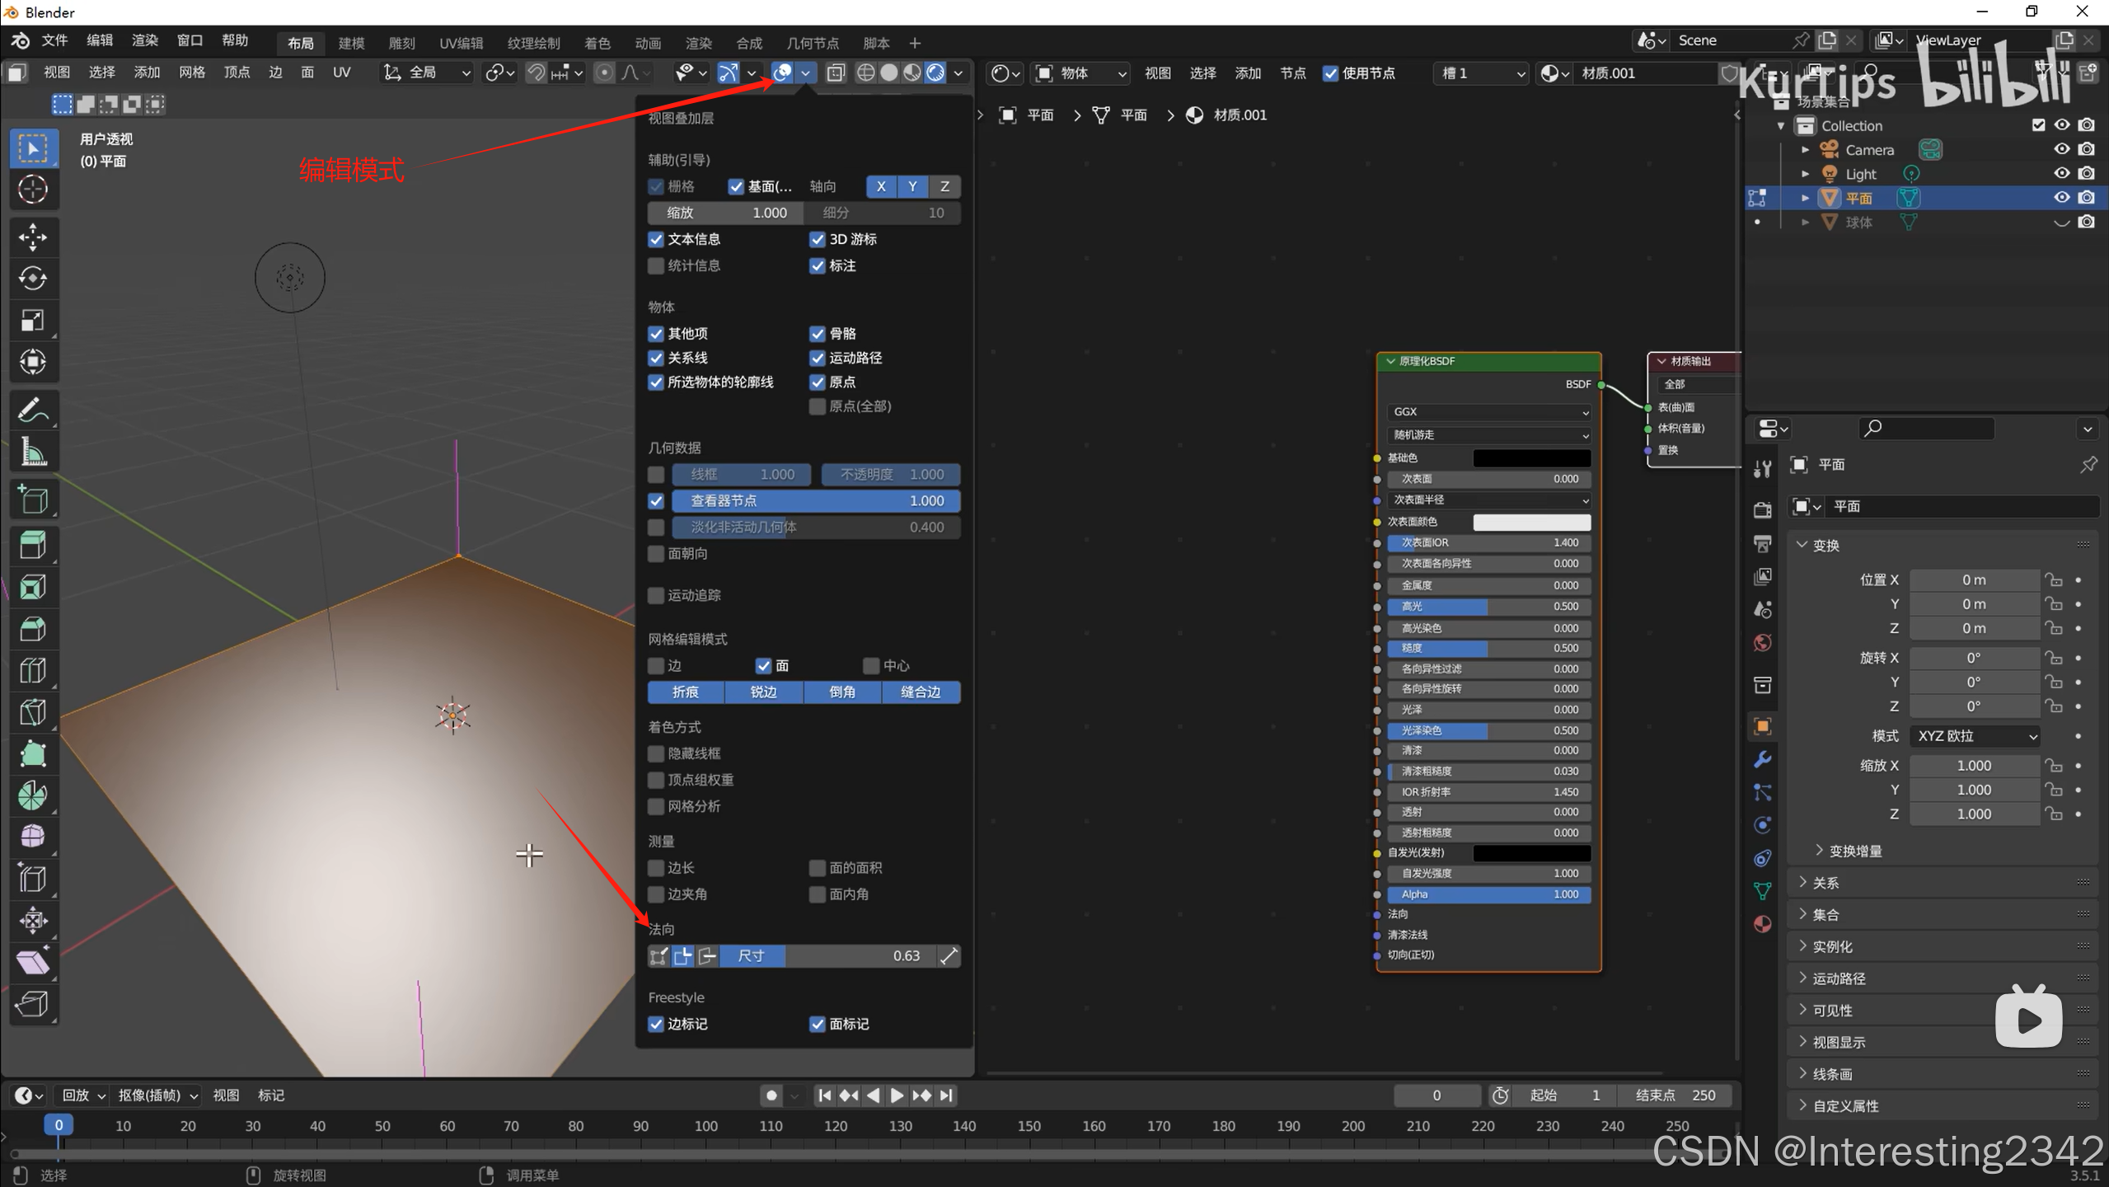Expand the 关系 relations panel
The image size is (2109, 1187).
pos(1825,883)
